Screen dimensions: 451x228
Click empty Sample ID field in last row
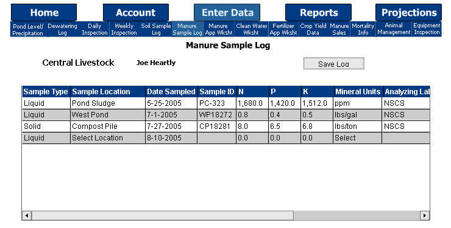coord(217,138)
